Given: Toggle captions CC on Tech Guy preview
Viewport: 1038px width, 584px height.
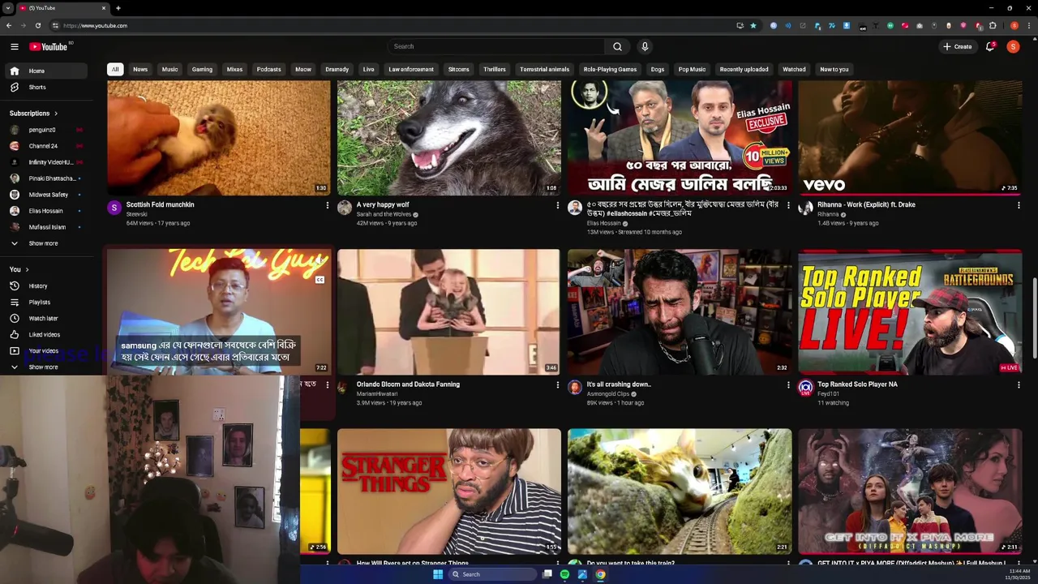Looking at the screenshot, I should click(320, 280).
